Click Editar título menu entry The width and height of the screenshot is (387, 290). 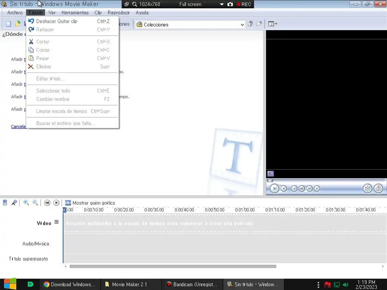(72, 79)
